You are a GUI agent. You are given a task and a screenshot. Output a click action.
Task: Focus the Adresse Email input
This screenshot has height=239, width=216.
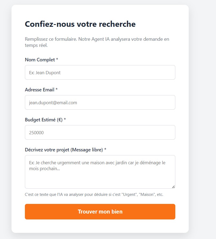(x=100, y=102)
